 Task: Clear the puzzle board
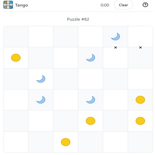point(123,5)
